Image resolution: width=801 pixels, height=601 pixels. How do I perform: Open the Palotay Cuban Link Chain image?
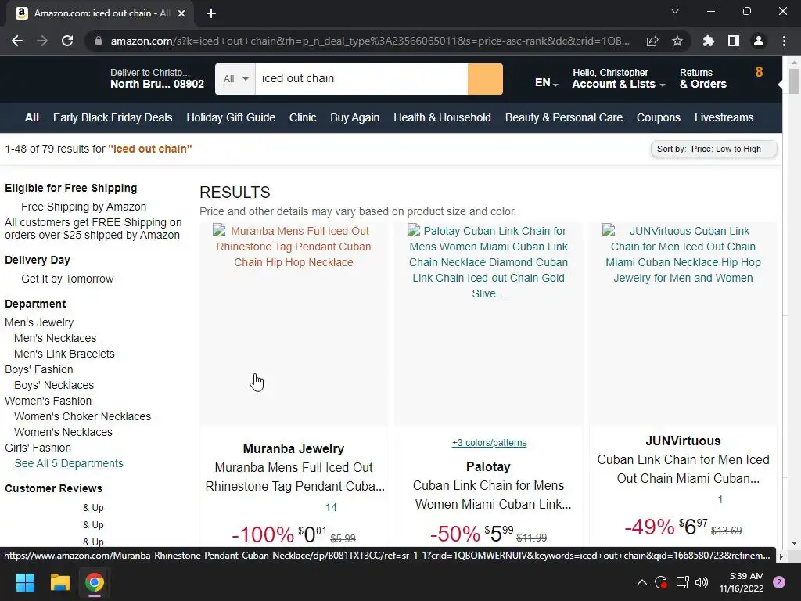[x=488, y=324]
